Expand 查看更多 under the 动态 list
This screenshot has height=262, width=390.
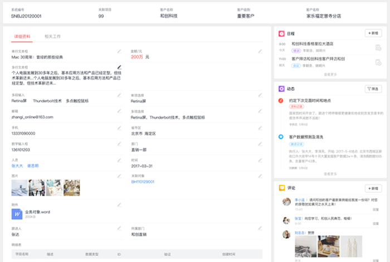331,173
